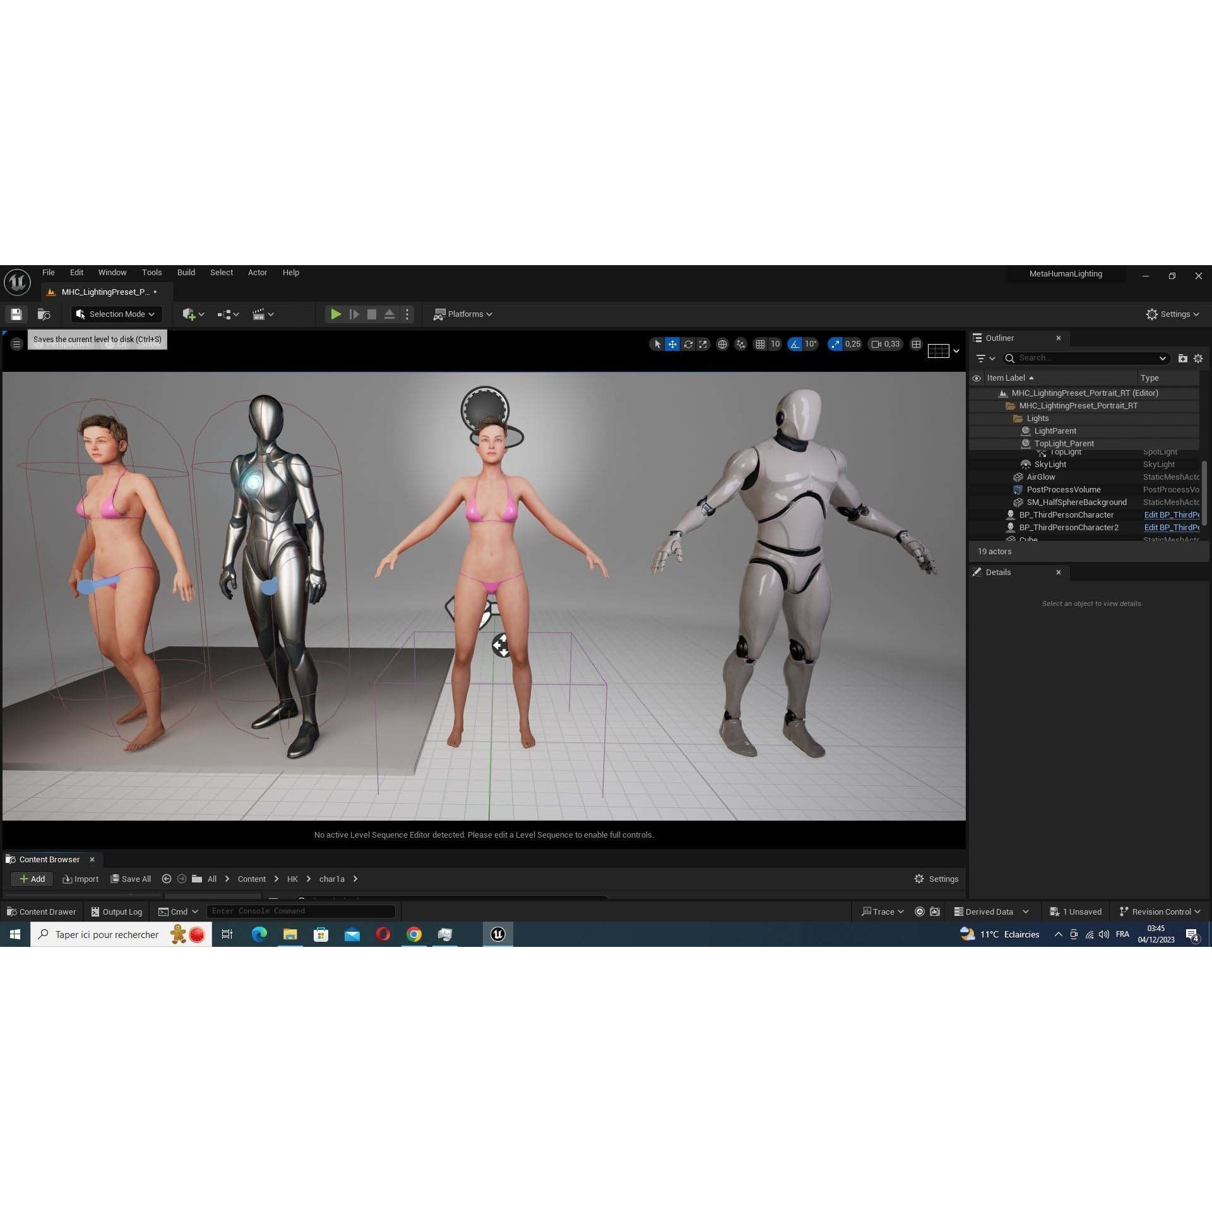Image resolution: width=1212 pixels, height=1212 pixels.
Task: Open Google Chrome from the taskbar
Action: (414, 934)
